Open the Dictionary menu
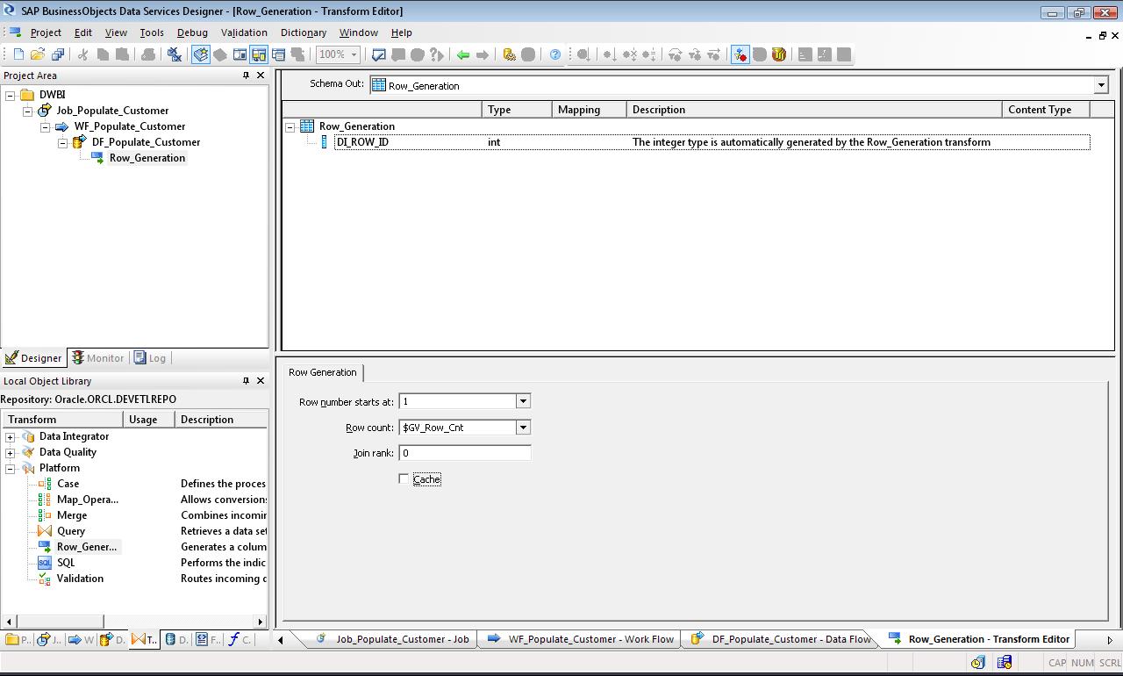 tap(304, 32)
